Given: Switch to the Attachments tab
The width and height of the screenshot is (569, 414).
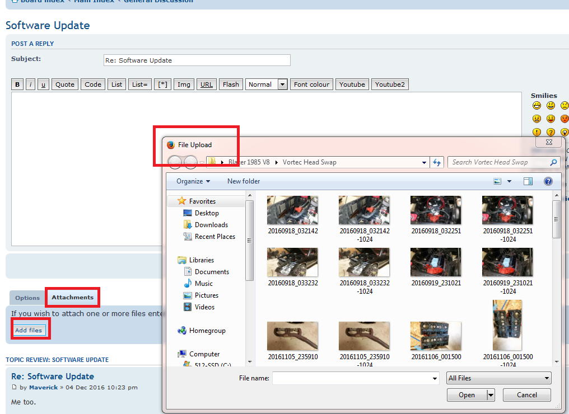Looking at the screenshot, I should point(73,297).
